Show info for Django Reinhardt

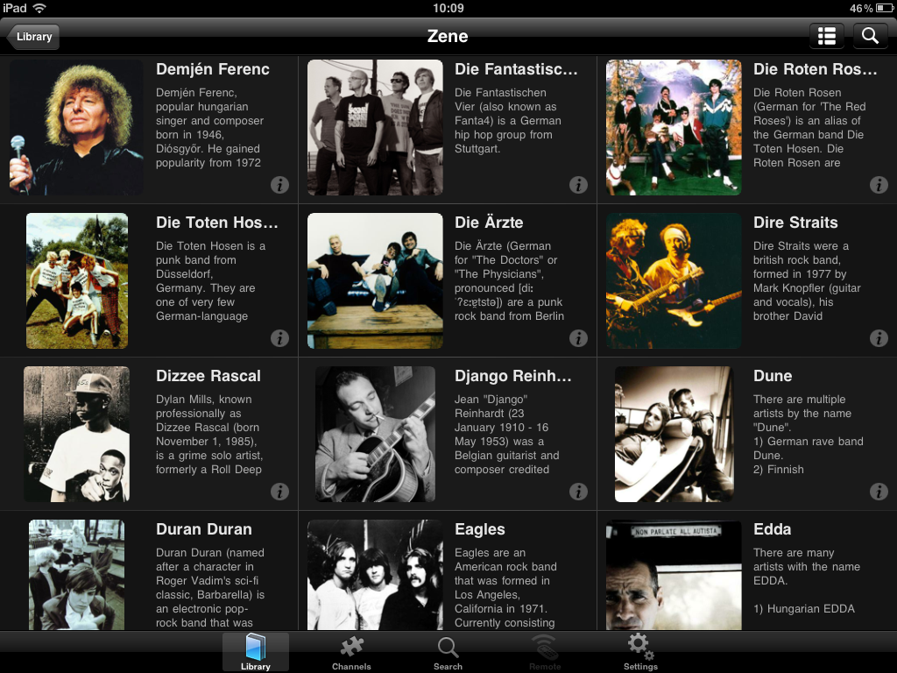coord(578,492)
